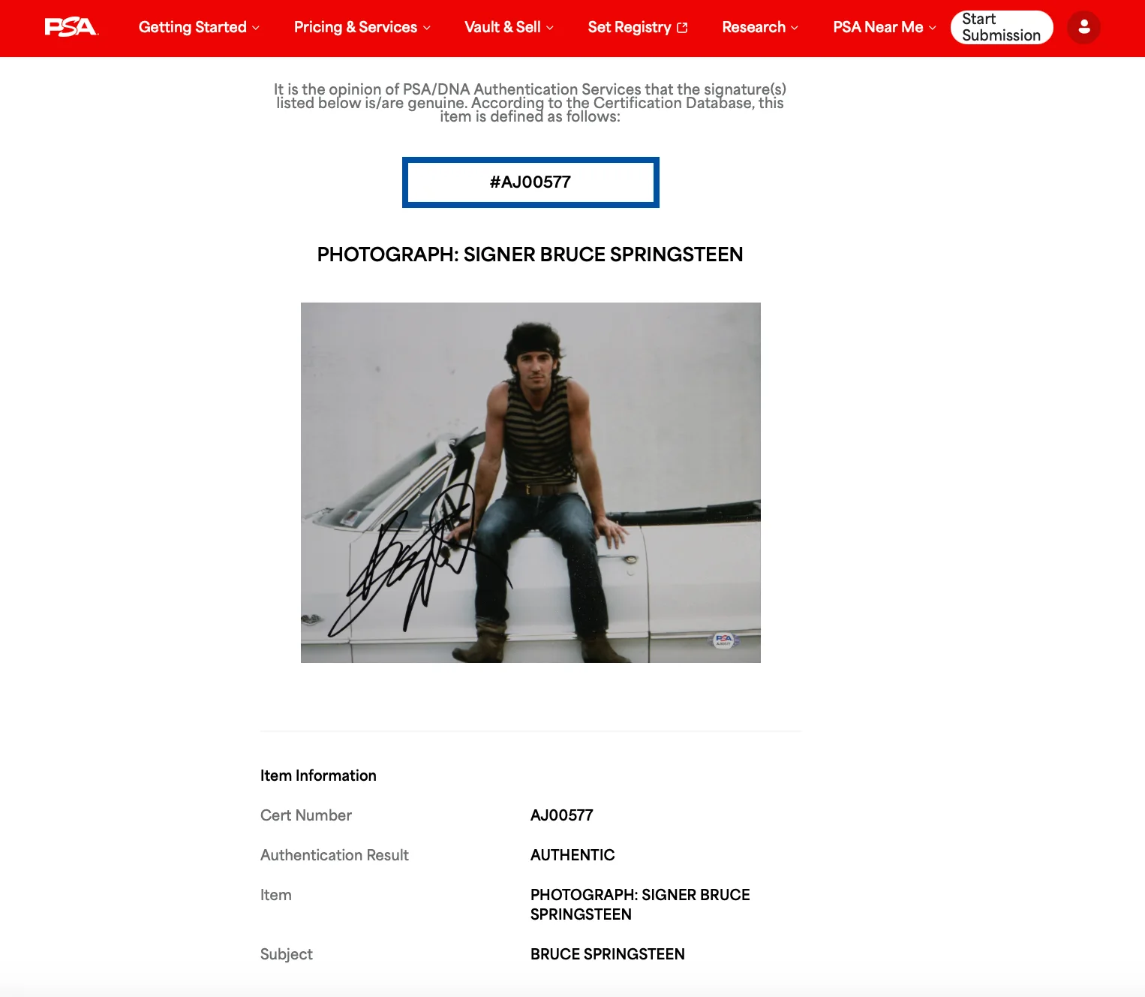
Task: Open Vault & Sell menu label
Action: (503, 27)
